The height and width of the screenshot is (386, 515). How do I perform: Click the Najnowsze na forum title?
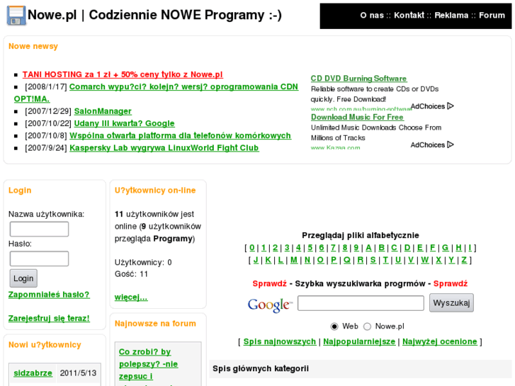pos(155,324)
